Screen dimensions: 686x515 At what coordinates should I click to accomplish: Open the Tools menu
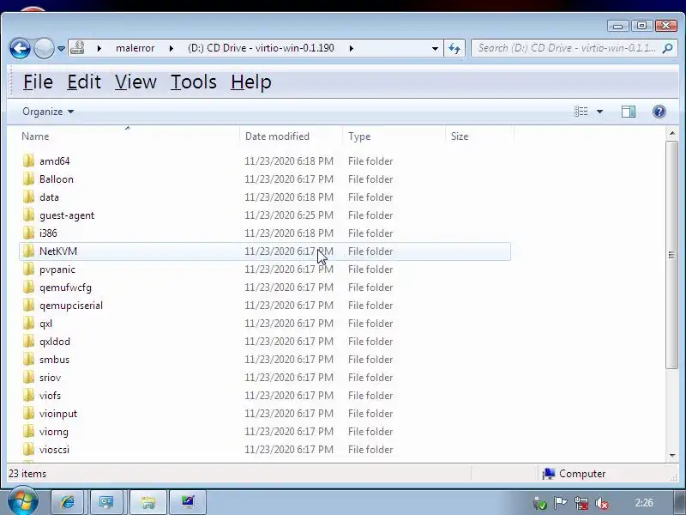[x=194, y=82]
